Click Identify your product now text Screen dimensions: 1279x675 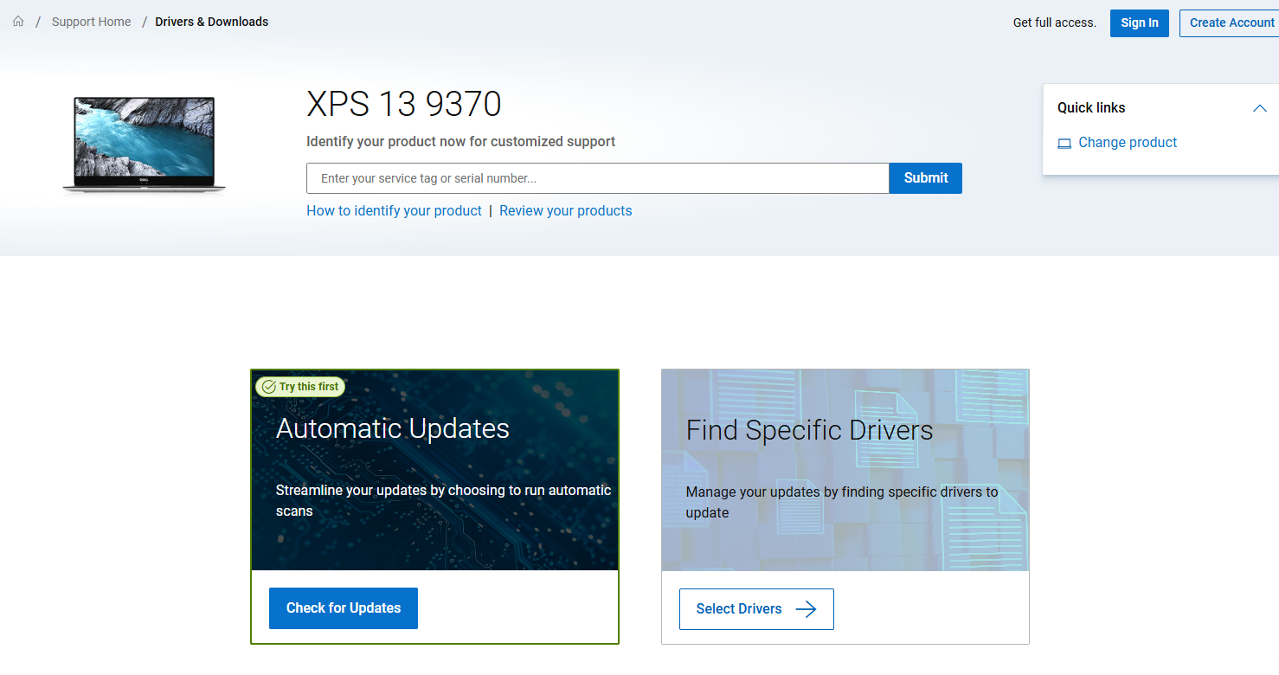coord(461,142)
